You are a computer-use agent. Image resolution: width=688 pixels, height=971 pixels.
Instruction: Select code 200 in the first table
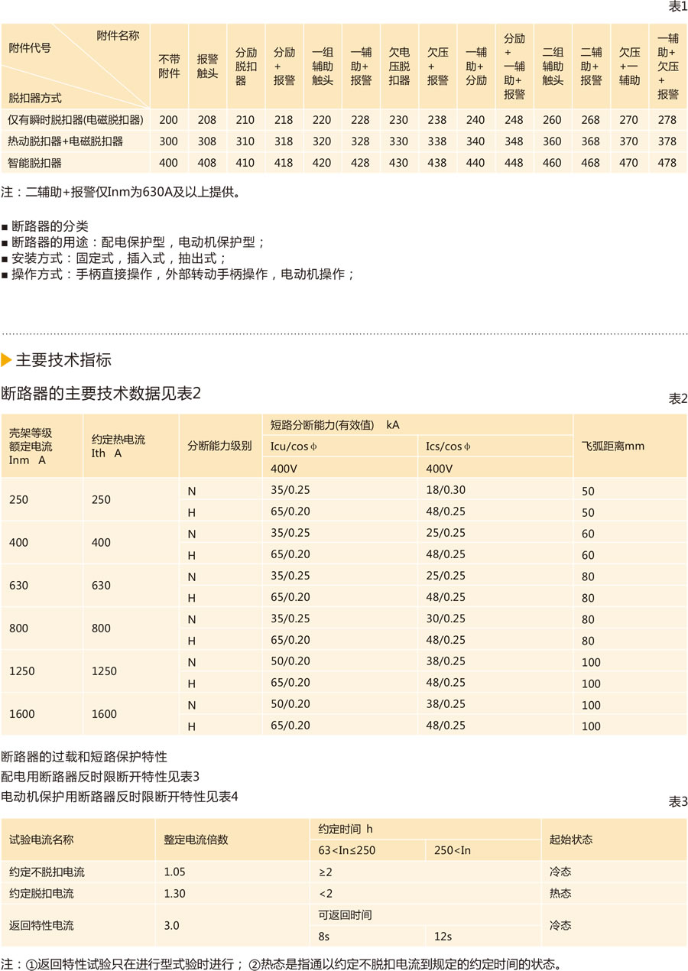point(169,119)
